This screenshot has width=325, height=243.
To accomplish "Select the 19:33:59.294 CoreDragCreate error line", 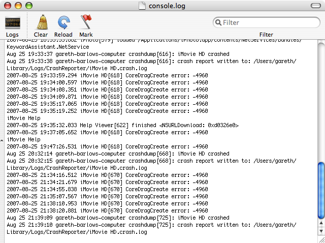I will tap(107, 76).
